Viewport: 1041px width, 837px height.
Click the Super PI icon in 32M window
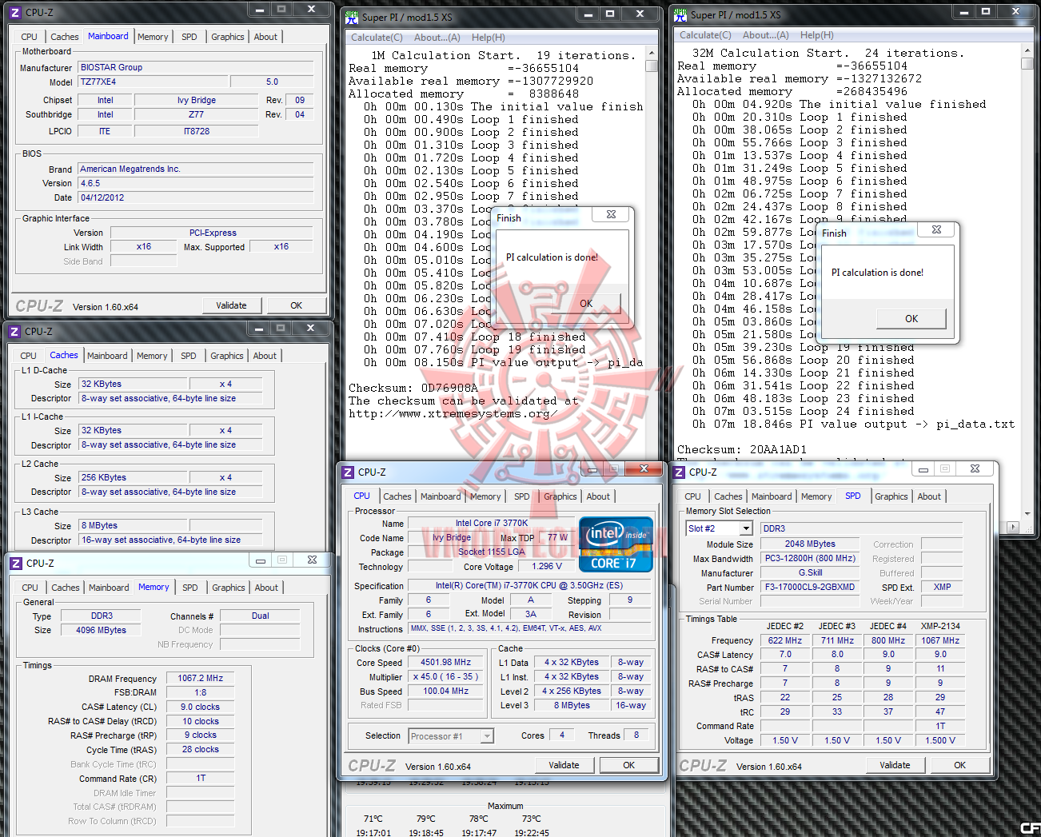pos(680,14)
